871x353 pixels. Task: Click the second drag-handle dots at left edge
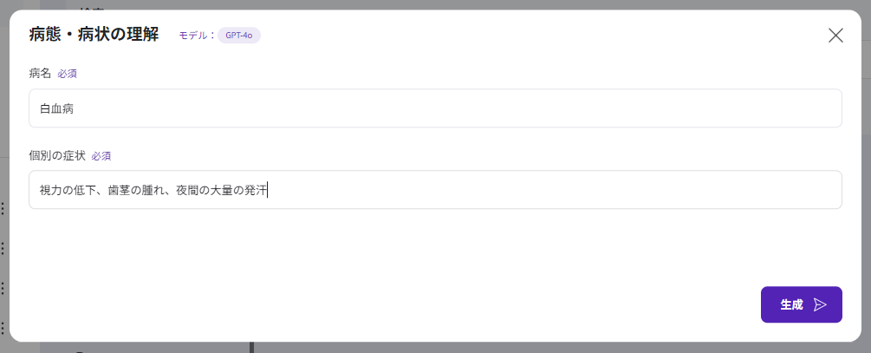coord(3,248)
